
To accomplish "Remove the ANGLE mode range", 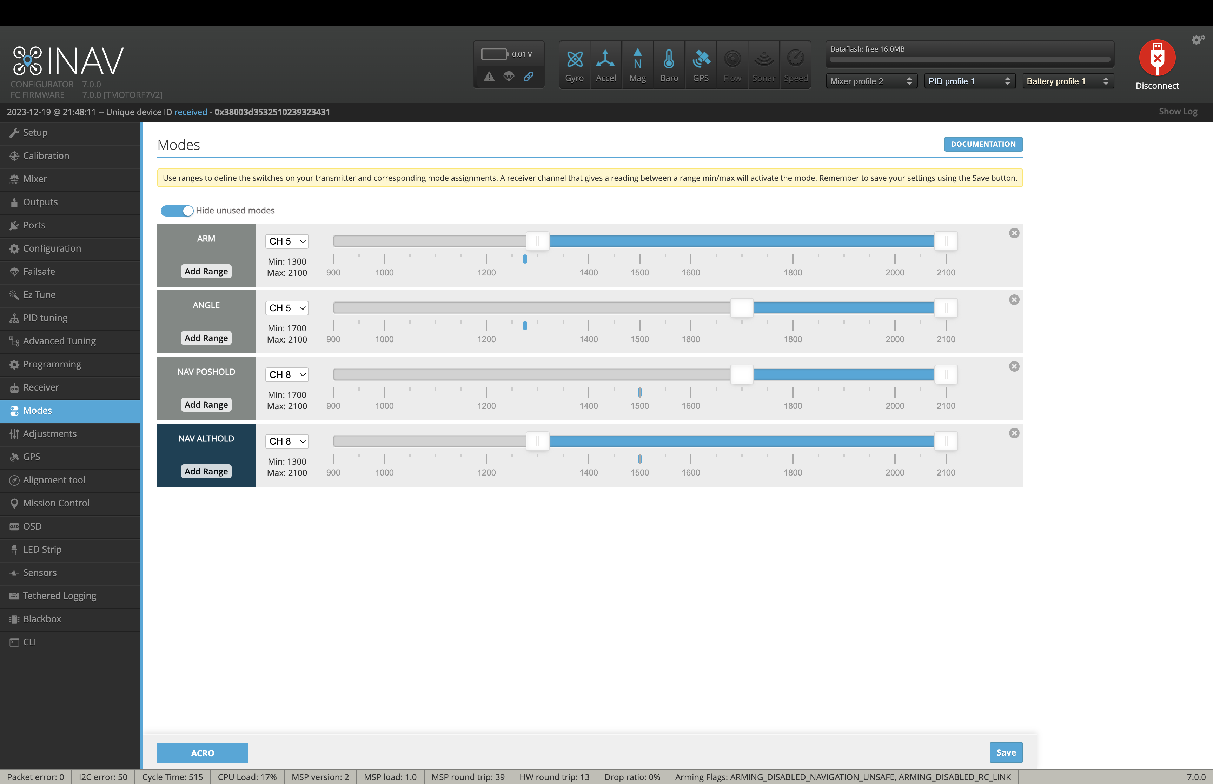I will point(1014,300).
